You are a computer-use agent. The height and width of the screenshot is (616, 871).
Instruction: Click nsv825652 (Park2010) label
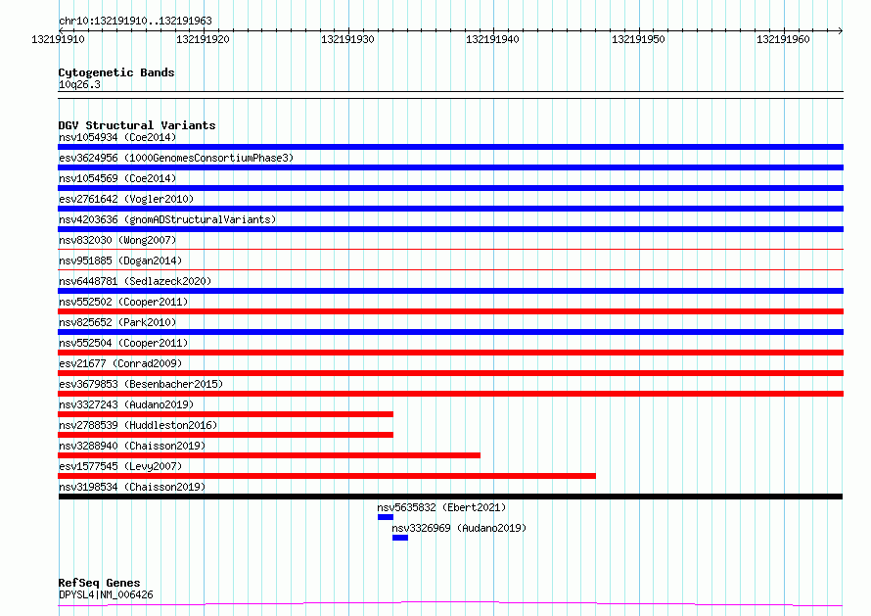pos(117,322)
